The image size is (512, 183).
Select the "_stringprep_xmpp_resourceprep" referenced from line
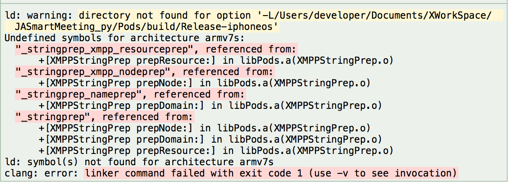(x=156, y=49)
